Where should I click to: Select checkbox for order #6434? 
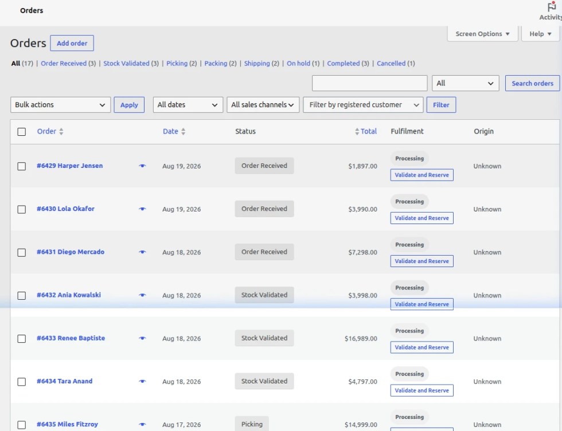tap(22, 382)
